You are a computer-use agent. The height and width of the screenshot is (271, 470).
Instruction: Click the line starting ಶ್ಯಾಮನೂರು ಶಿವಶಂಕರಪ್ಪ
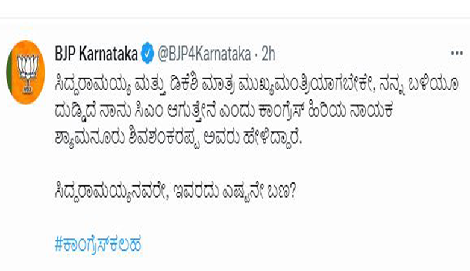click(178, 139)
